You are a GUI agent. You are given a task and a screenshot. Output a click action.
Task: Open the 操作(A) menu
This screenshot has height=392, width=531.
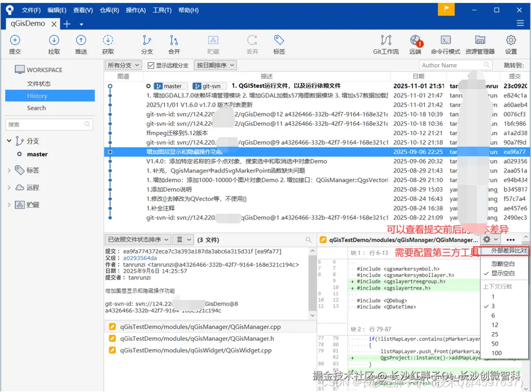[136, 10]
